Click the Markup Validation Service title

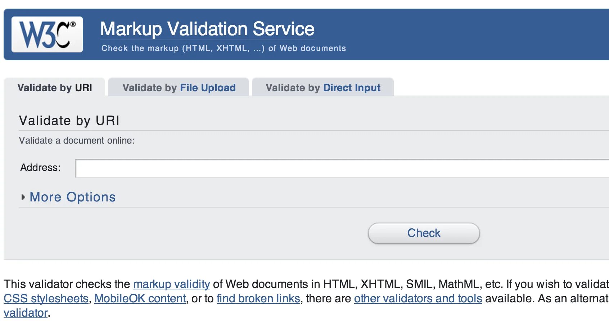point(207,29)
